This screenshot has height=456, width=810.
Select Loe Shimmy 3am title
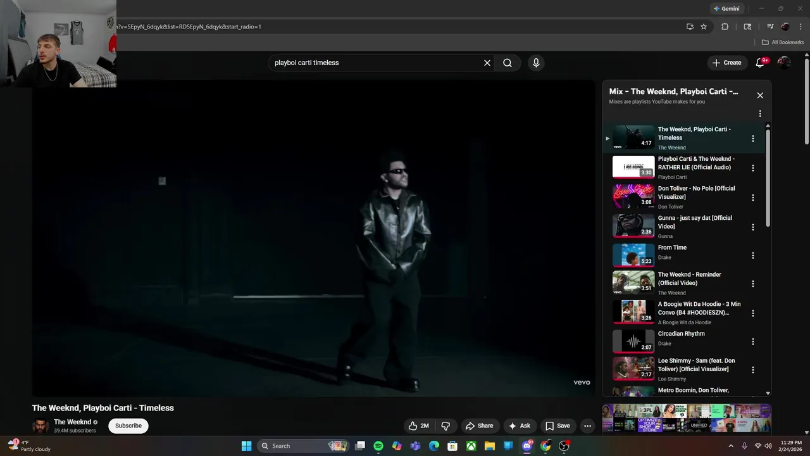697,365
